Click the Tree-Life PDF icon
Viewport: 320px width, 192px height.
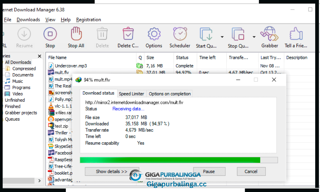[x=51, y=166]
